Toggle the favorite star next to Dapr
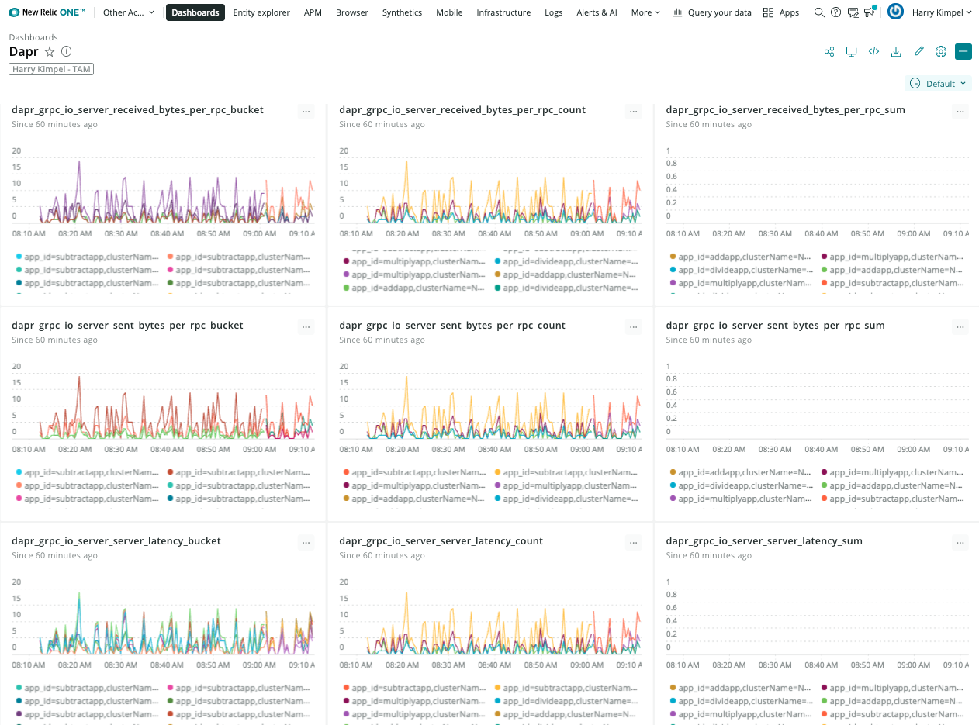Screen dimensions: 979x725 point(50,52)
